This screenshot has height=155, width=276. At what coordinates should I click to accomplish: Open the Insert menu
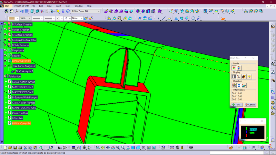58,6
